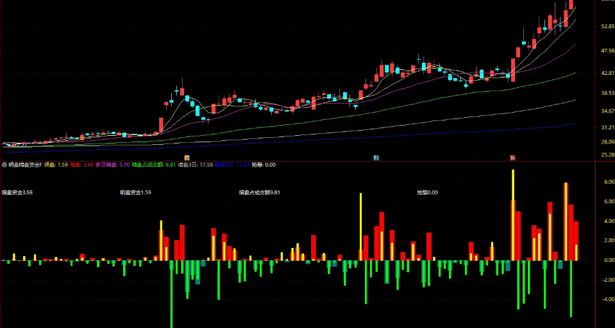Select the tallest yellow bar in the indicator panel

click(x=513, y=215)
